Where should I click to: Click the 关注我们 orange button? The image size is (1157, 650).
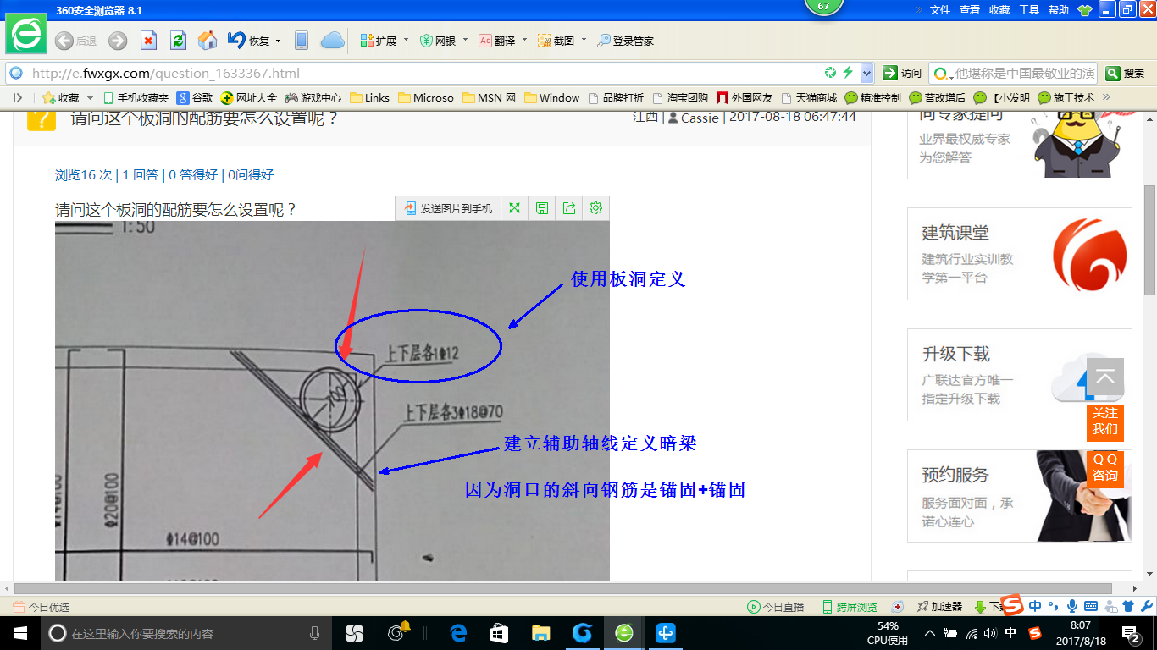(1105, 421)
